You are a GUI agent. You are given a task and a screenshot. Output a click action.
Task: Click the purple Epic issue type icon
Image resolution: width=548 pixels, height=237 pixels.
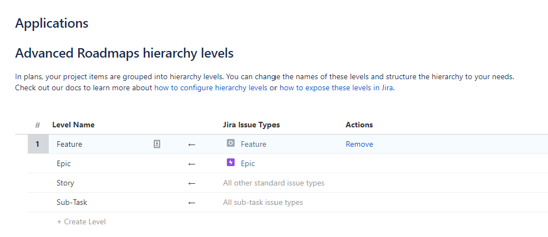click(x=231, y=162)
